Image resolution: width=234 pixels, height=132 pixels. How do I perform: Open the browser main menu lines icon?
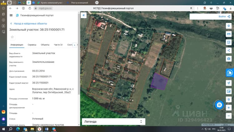[x=211, y=3]
